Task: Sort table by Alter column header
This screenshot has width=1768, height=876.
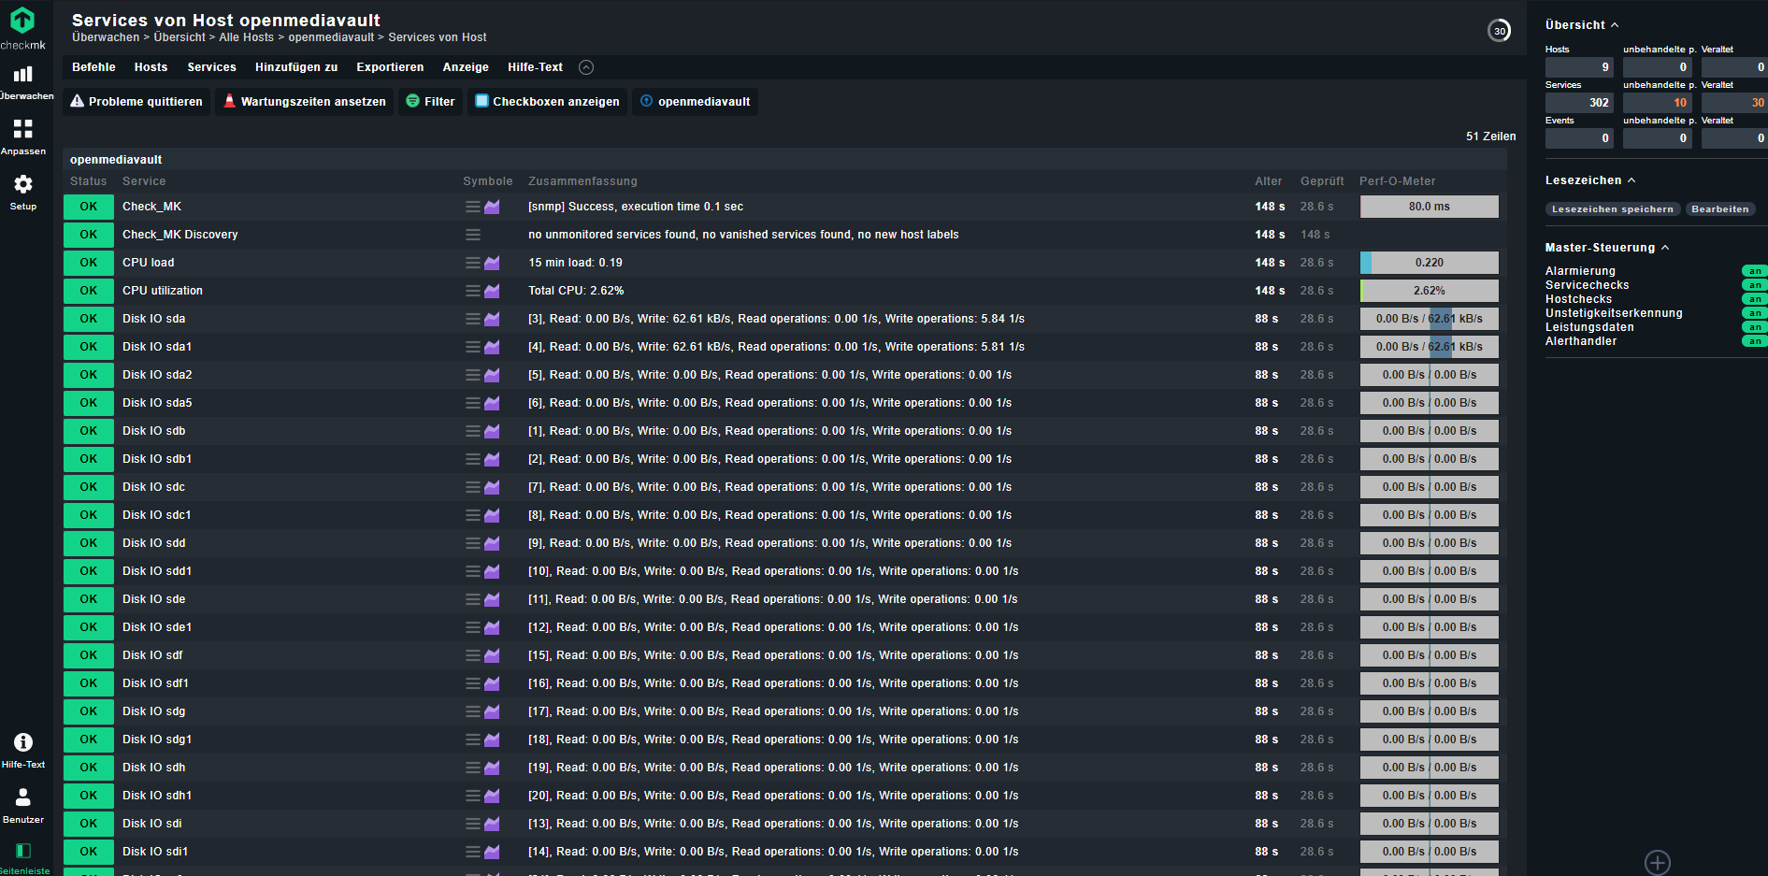Action: tap(1268, 181)
